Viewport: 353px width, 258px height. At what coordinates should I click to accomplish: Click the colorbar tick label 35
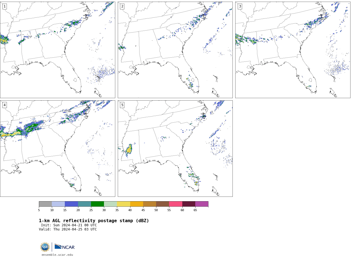tap(117, 210)
